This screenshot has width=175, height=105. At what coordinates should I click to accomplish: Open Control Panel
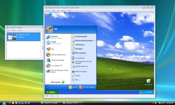tap(78, 58)
